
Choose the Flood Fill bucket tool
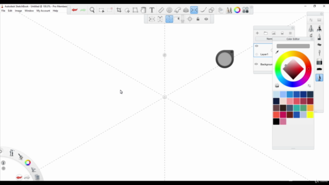click(x=143, y=10)
